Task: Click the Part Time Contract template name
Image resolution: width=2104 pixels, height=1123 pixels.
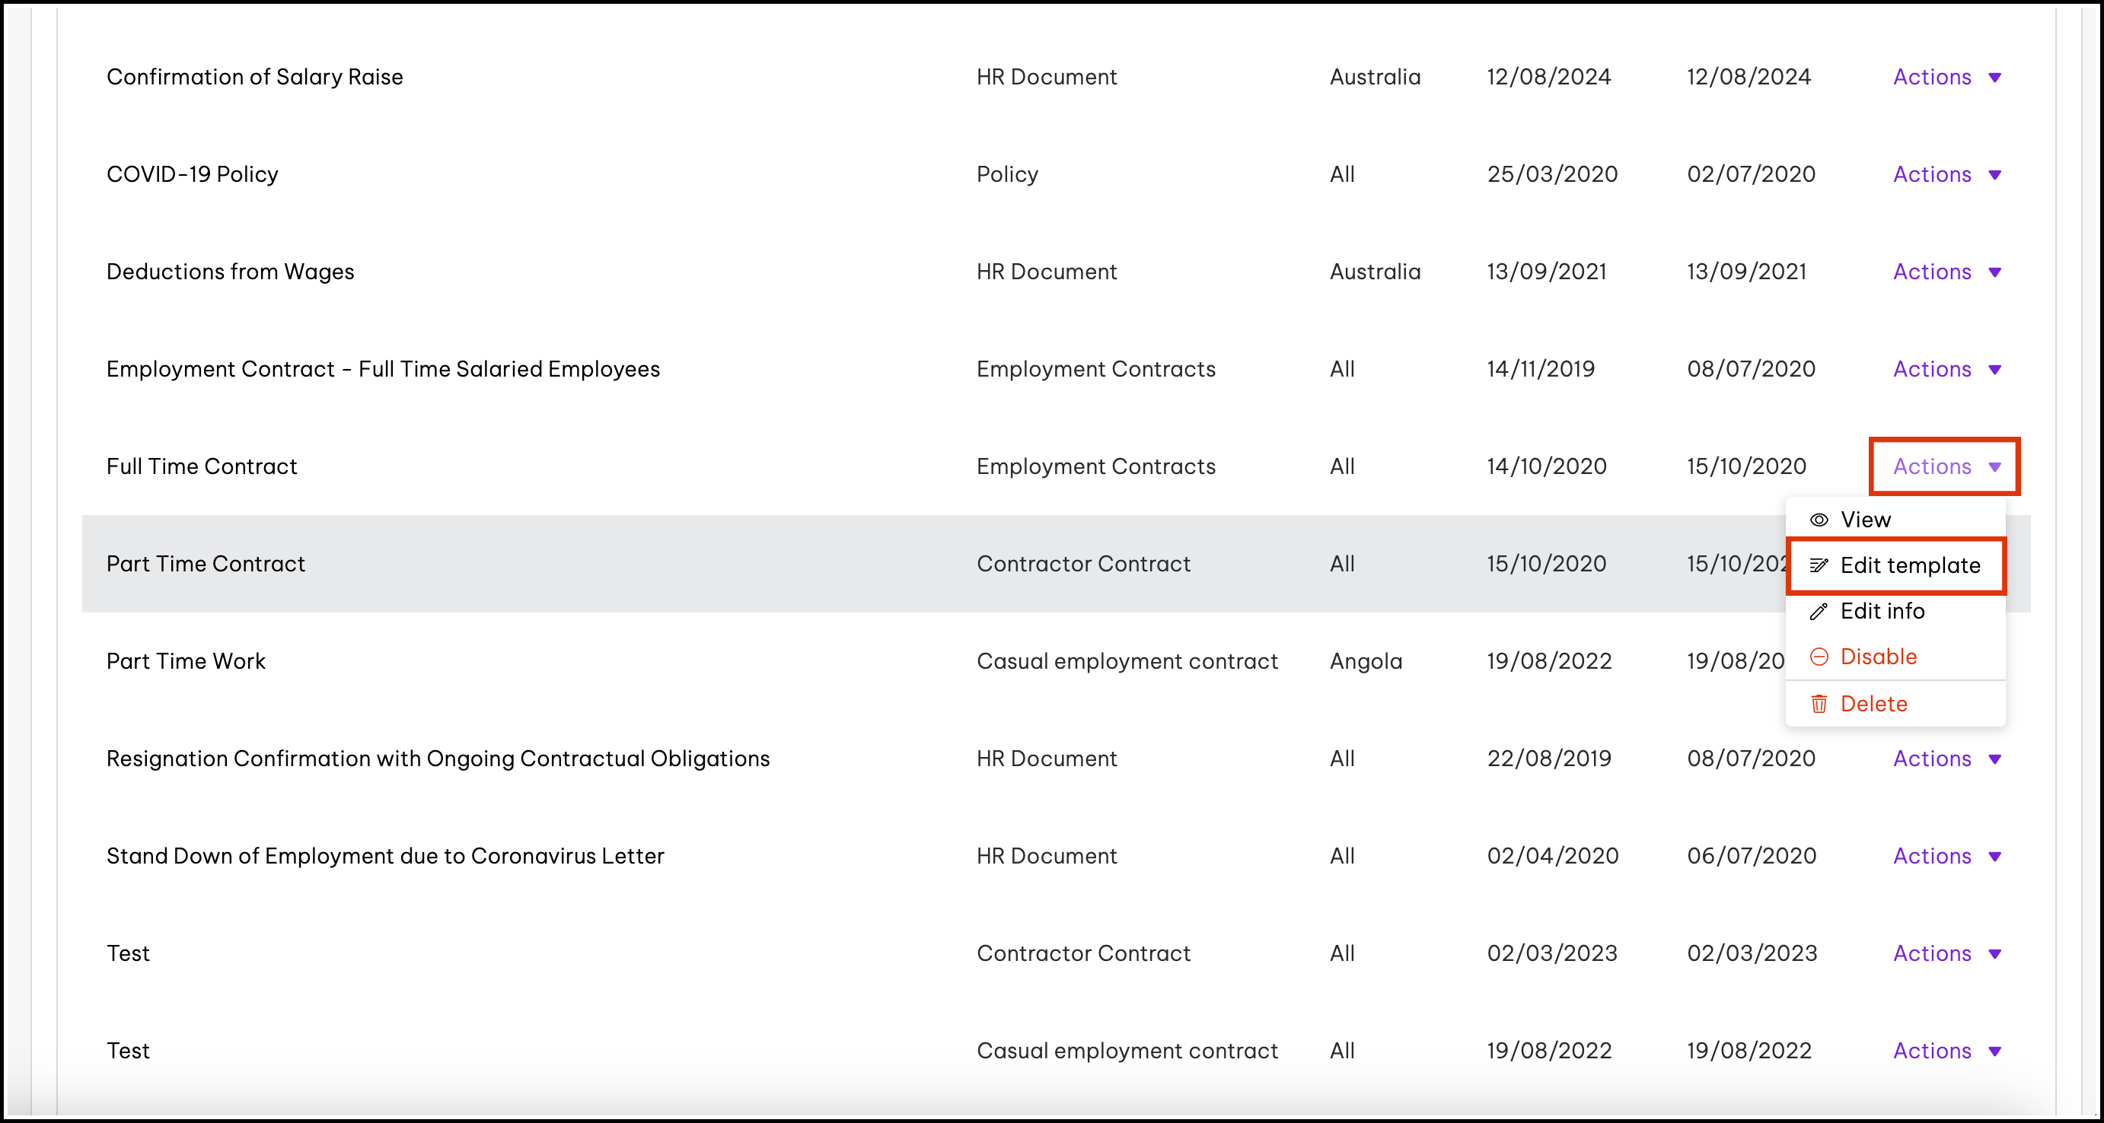Action: pyautogui.click(x=206, y=564)
